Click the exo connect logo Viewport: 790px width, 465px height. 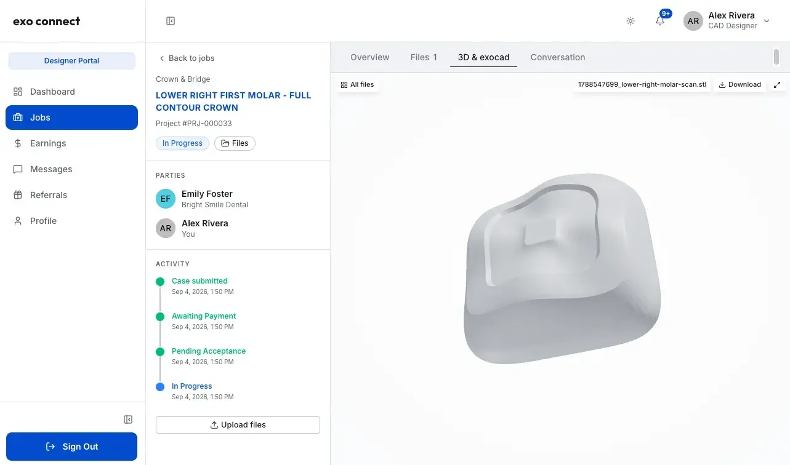[47, 21]
